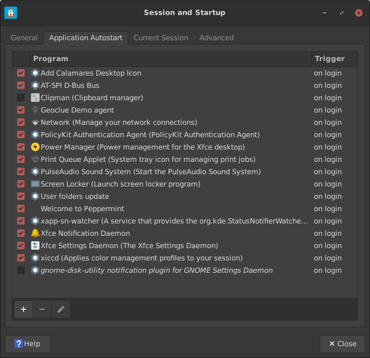This screenshot has width=370, height=358.
Task: Toggle User folders update checkbox
Action: (x=21, y=196)
